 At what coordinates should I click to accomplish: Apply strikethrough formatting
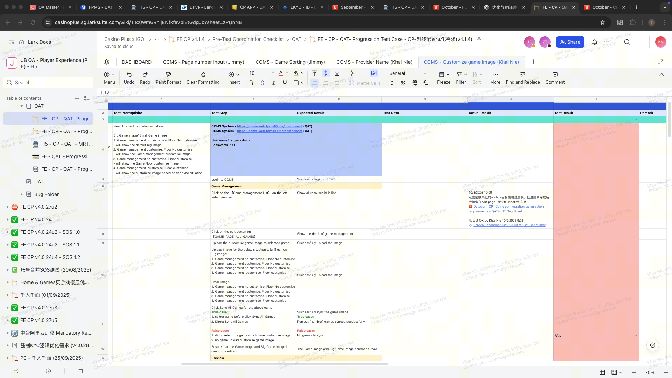(x=262, y=83)
